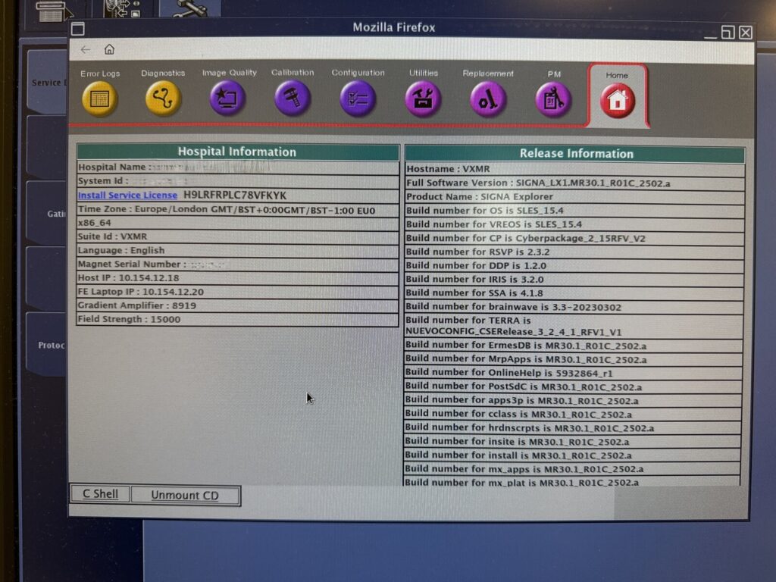Click the Build number for insite row
This screenshot has width=776, height=582.
573,442
